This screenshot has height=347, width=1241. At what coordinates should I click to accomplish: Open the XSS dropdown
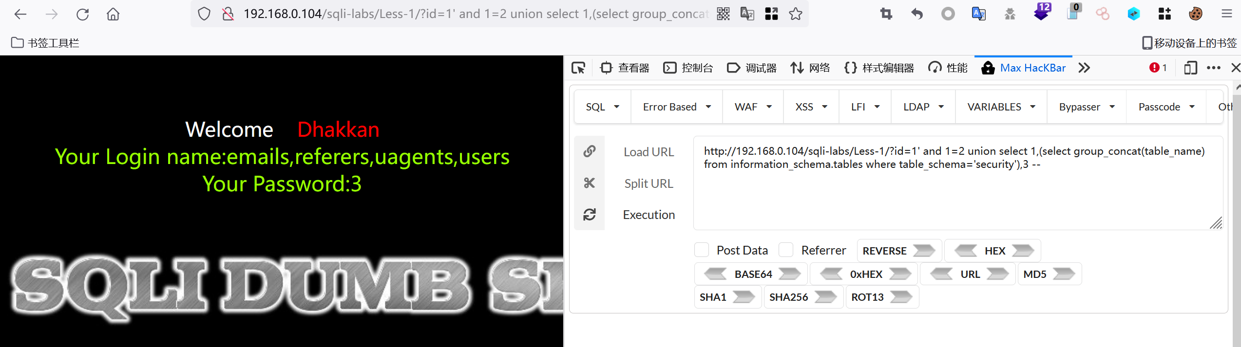click(811, 107)
